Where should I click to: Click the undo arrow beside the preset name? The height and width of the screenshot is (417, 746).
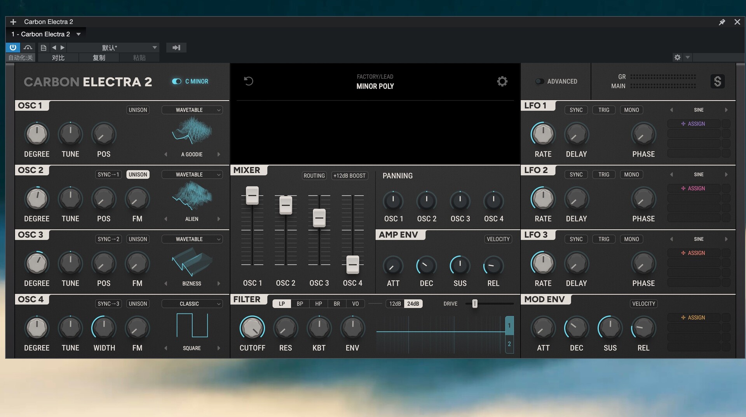pyautogui.click(x=249, y=81)
